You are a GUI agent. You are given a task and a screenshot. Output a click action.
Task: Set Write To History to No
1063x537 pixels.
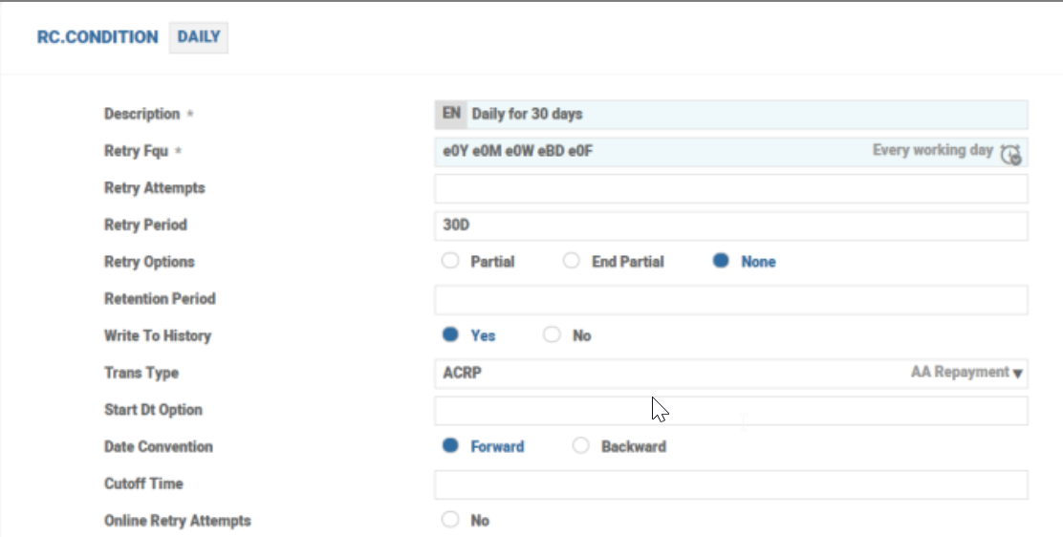pyautogui.click(x=552, y=335)
